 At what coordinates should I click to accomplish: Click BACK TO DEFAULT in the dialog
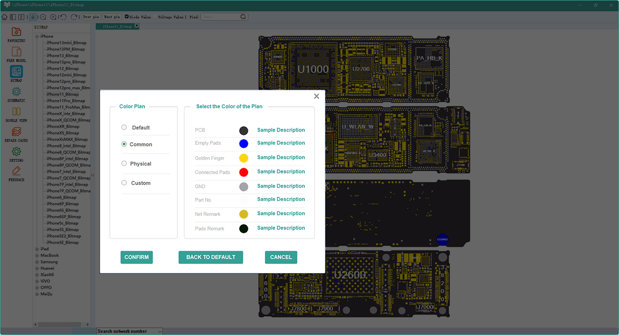[x=210, y=257]
